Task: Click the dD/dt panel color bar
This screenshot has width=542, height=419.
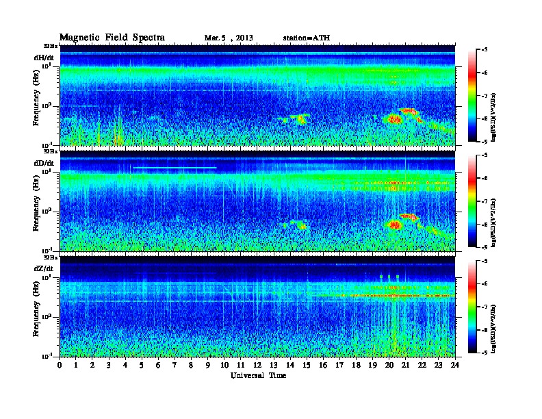Action: pos(472,201)
